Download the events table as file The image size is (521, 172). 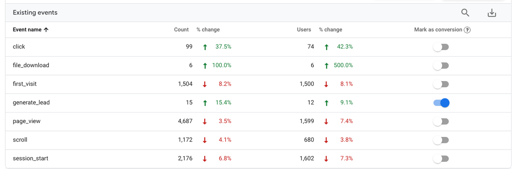[492, 13]
